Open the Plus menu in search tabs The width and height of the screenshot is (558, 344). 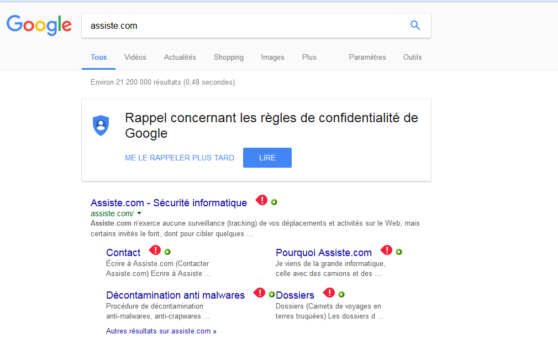(x=309, y=58)
